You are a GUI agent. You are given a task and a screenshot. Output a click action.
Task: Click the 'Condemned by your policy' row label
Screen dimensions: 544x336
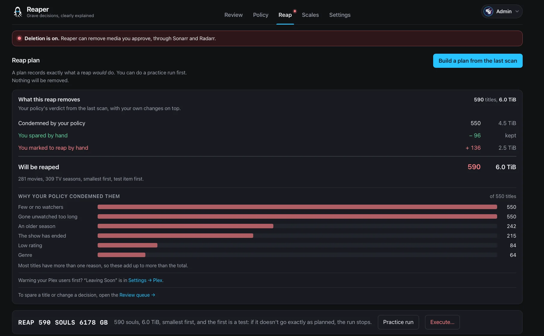pyautogui.click(x=52, y=123)
